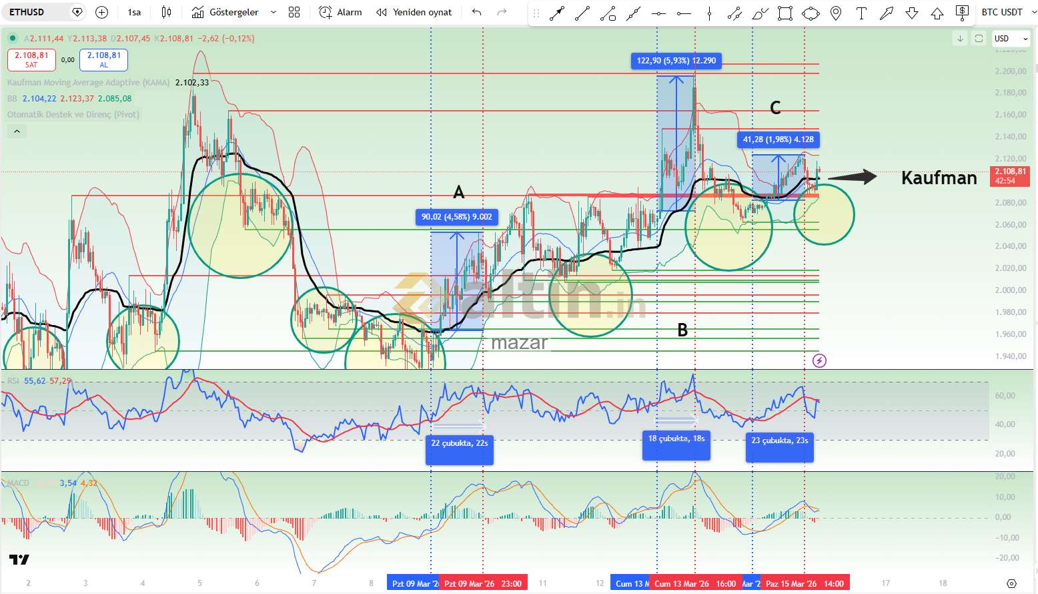Select the price signpost tool
The height and width of the screenshot is (594, 1038).
(962, 12)
